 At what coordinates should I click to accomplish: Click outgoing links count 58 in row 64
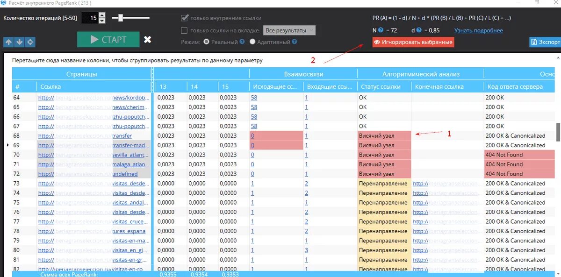[254, 98]
